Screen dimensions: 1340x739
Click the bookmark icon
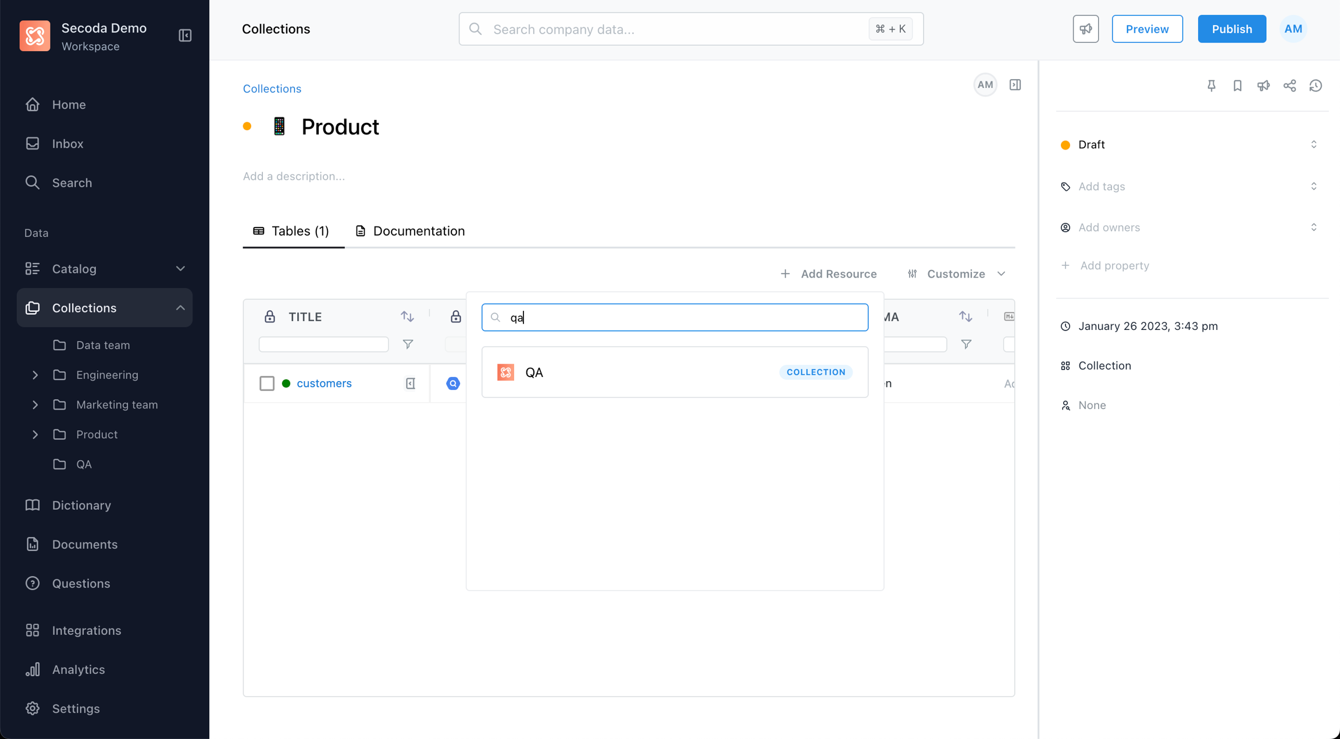[1237, 86]
